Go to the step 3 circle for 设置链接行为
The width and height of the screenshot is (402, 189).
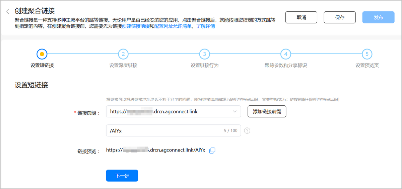click(x=204, y=54)
